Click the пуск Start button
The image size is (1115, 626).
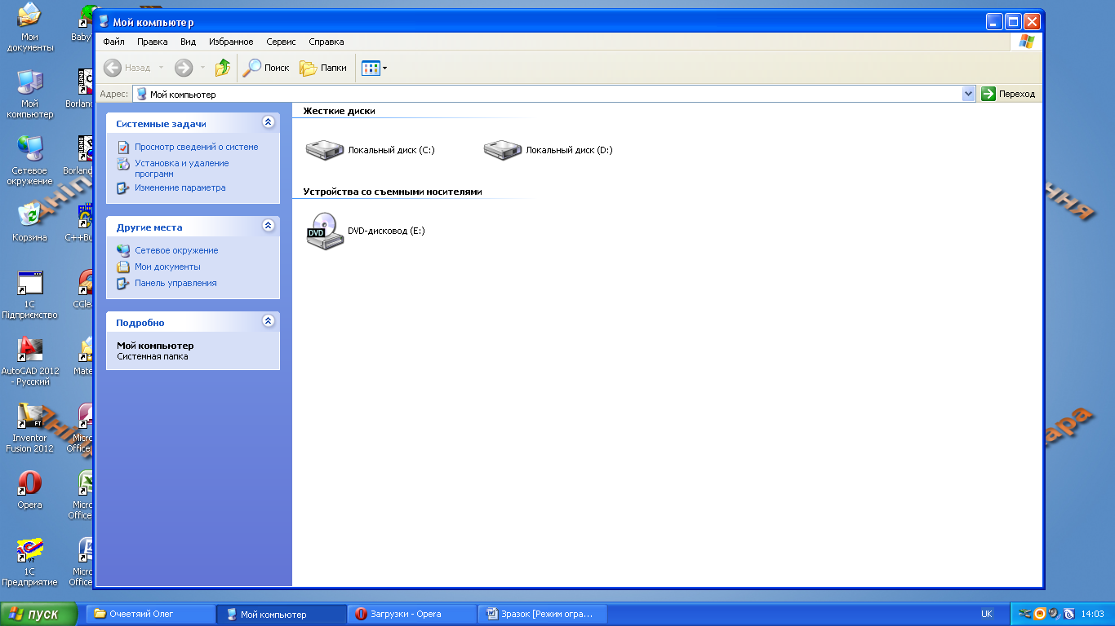click(x=39, y=614)
